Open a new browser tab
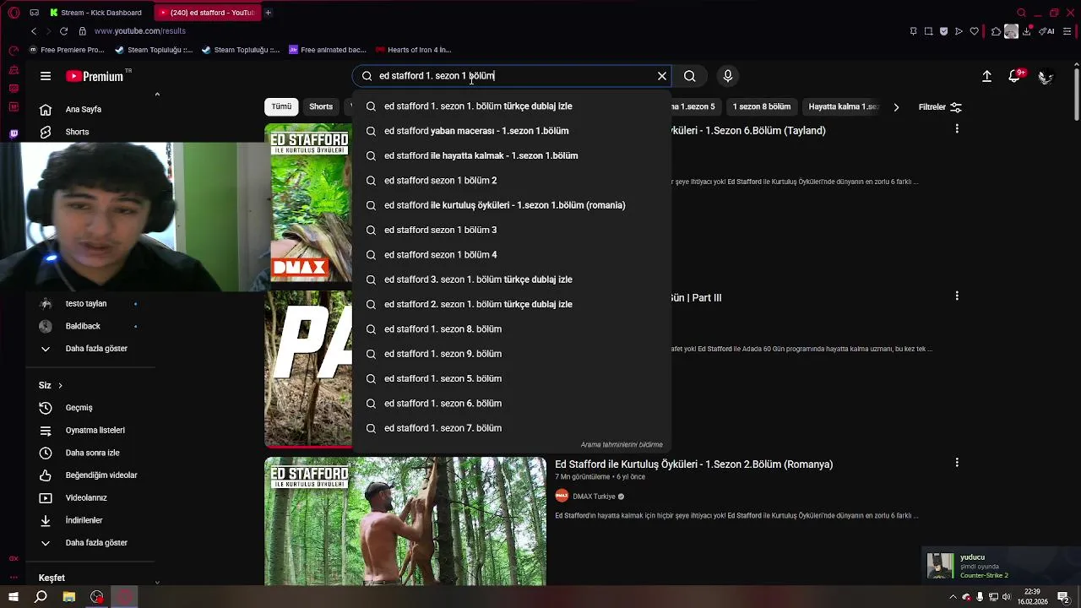 [x=269, y=13]
